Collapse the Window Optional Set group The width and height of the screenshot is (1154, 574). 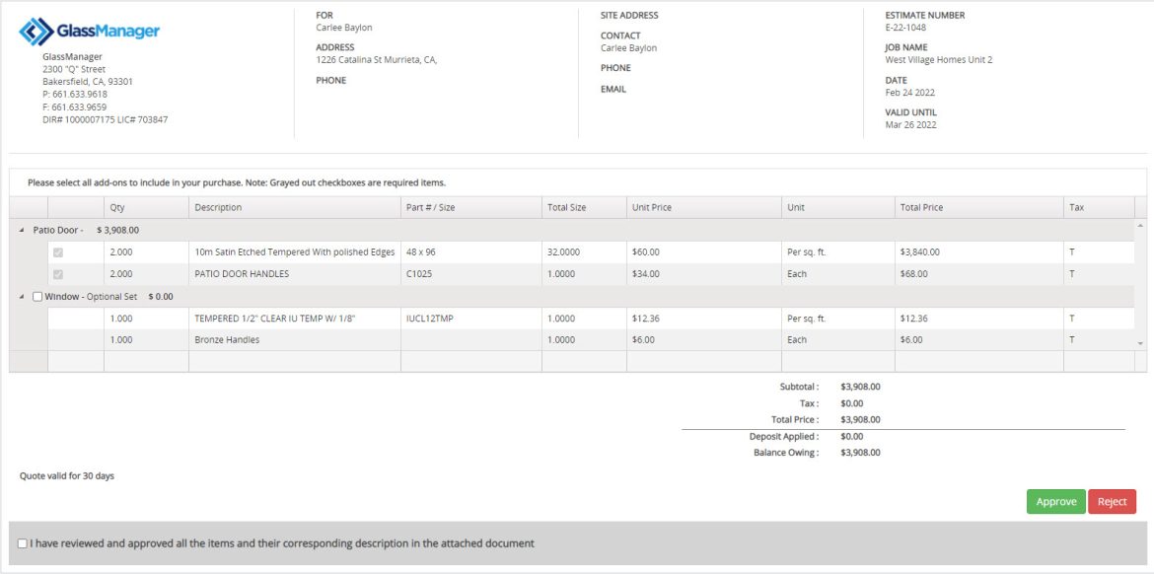click(x=23, y=296)
